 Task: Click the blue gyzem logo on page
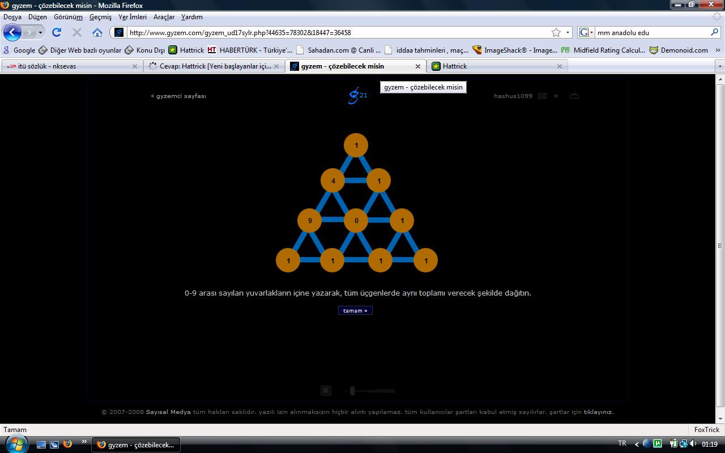click(x=355, y=96)
